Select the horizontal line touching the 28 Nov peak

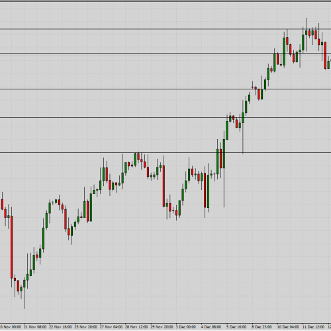(165, 152)
